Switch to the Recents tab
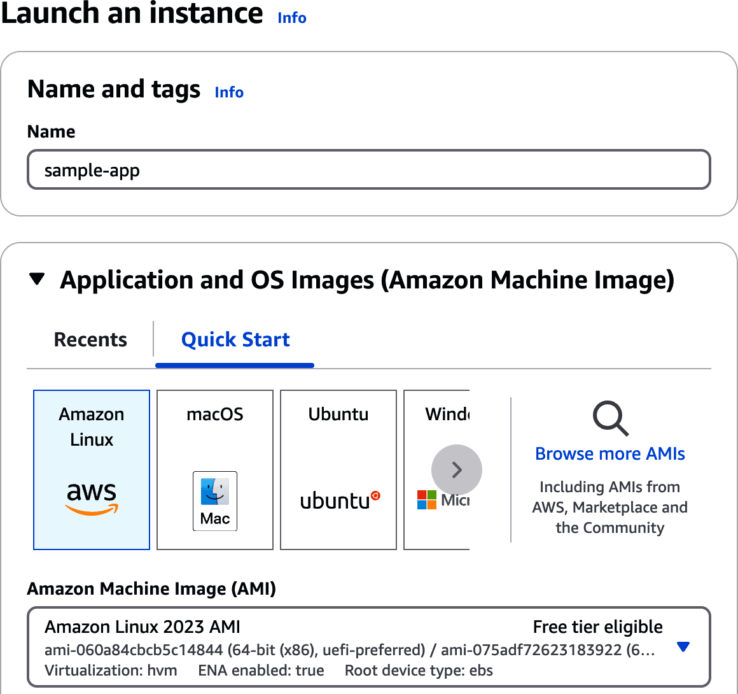This screenshot has height=694, width=738. coord(90,339)
